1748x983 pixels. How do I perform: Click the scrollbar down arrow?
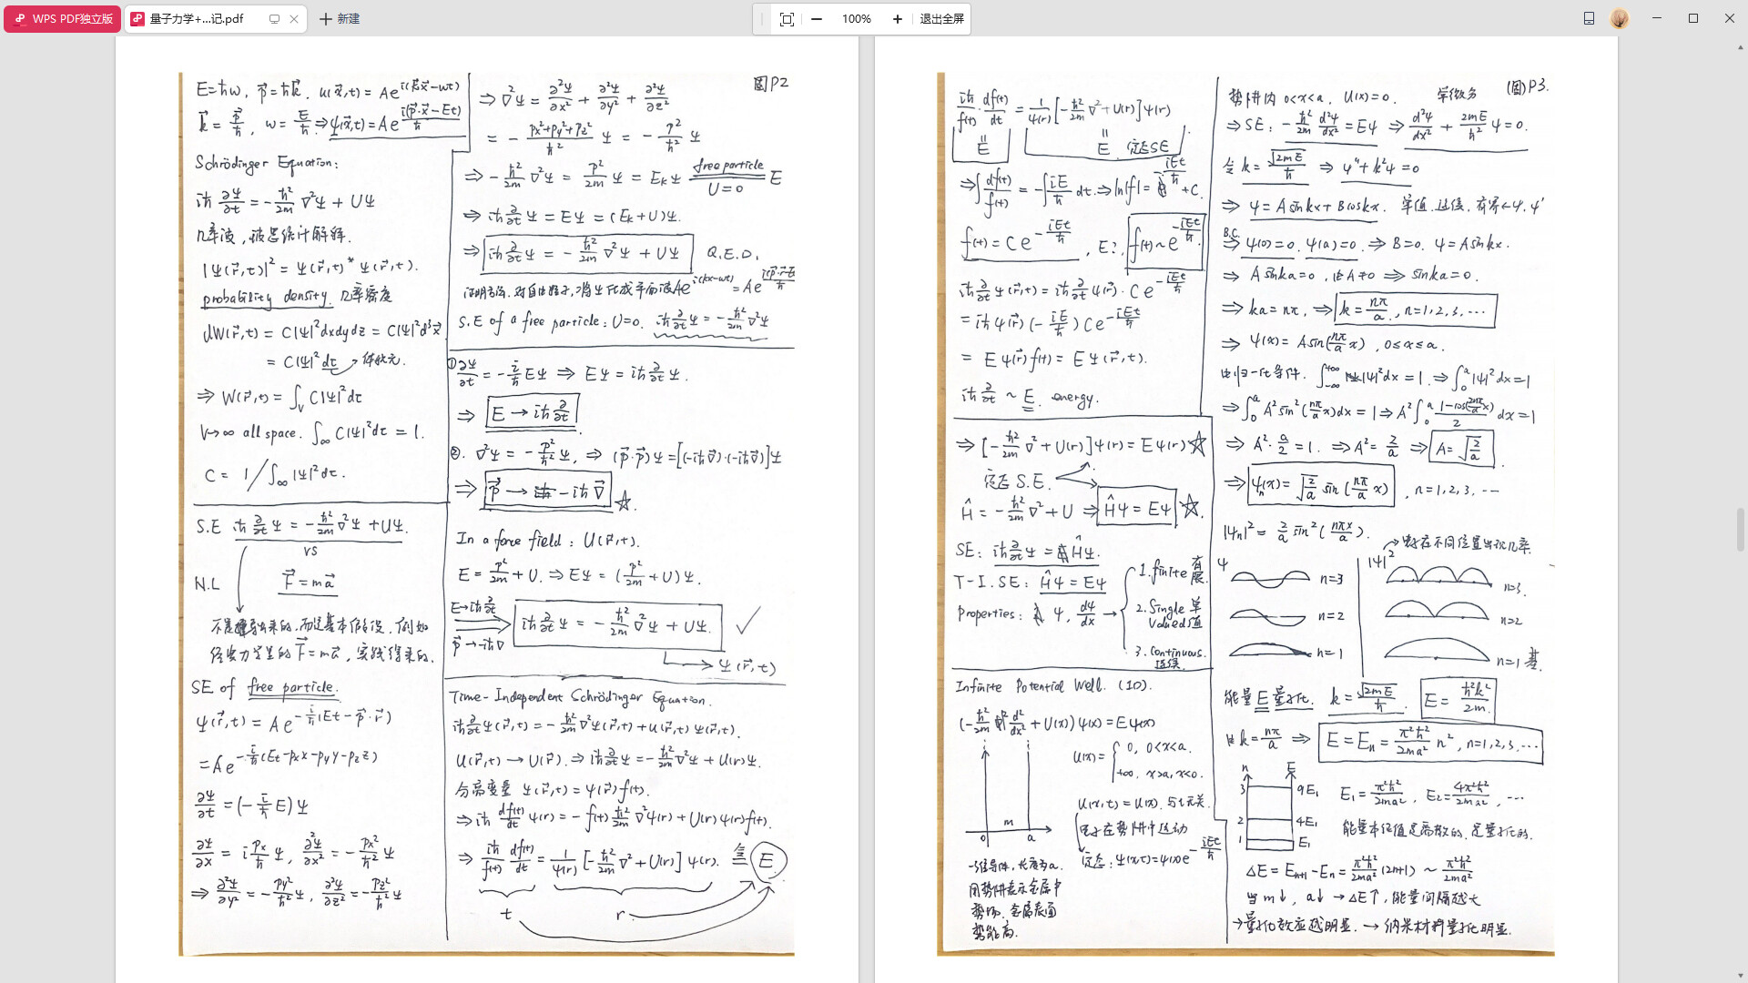click(x=1742, y=976)
